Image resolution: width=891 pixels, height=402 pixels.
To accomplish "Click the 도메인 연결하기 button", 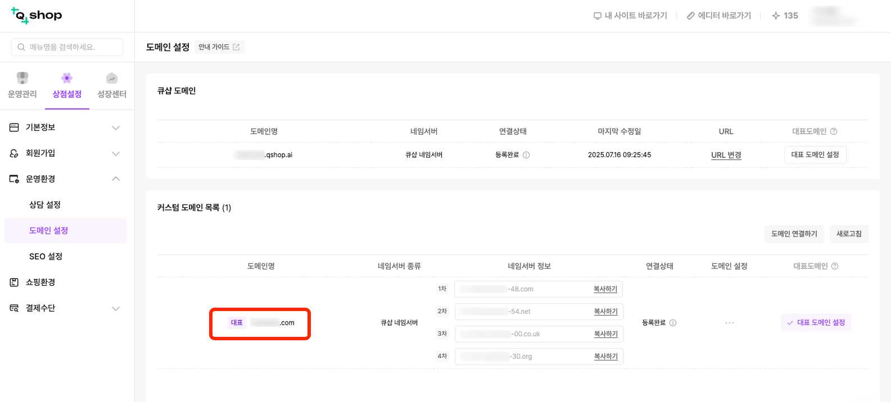I will tap(794, 234).
